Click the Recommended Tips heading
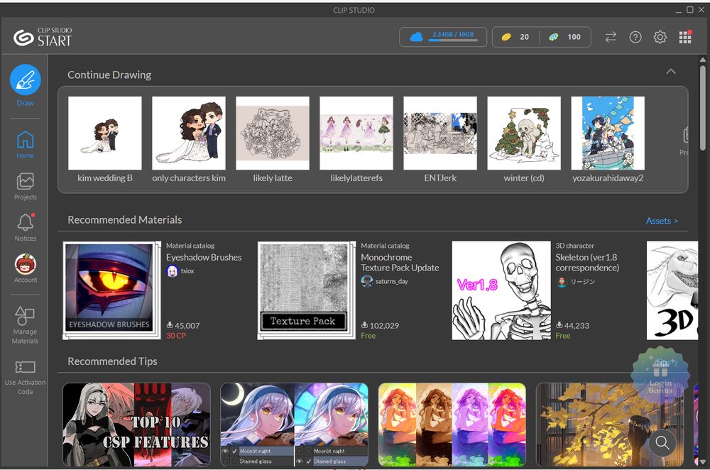Image resolution: width=710 pixels, height=470 pixels. click(x=112, y=361)
